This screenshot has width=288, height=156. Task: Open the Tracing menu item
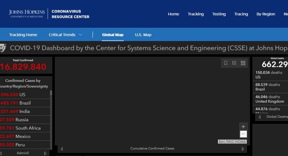click(241, 14)
